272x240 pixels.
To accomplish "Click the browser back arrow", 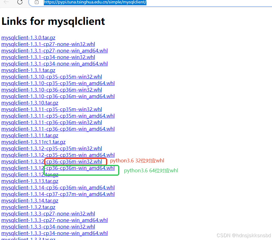I will pos(7,2).
